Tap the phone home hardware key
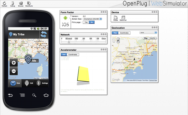188x115 pixels. click(46, 95)
